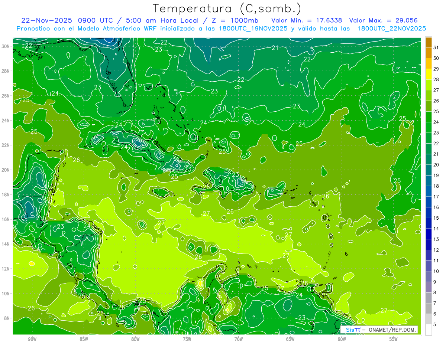Click the color bar label '31'

[436, 47]
